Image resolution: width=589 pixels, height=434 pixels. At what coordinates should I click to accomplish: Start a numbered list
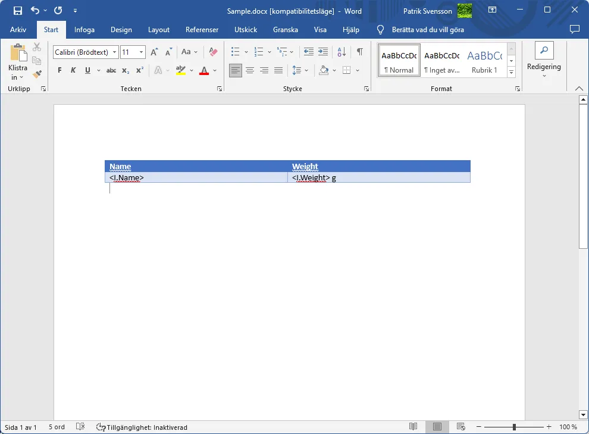pos(258,52)
